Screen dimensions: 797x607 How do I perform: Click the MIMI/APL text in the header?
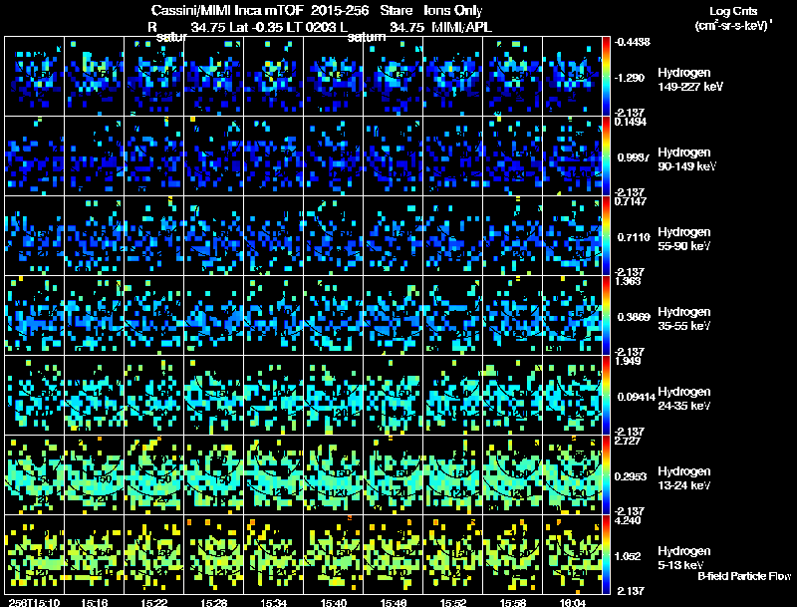point(460,28)
